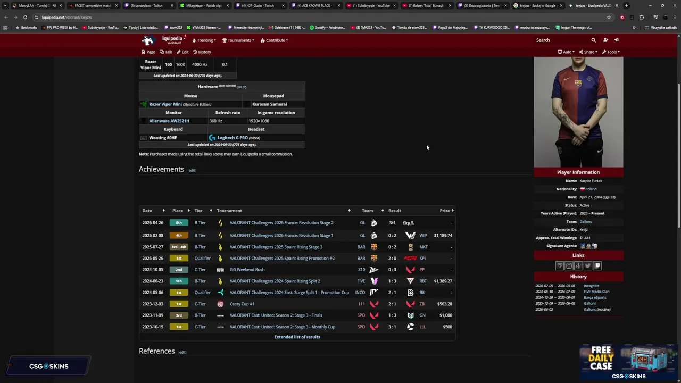
Task: Open the first profile link icon under Links
Action: coord(559,266)
